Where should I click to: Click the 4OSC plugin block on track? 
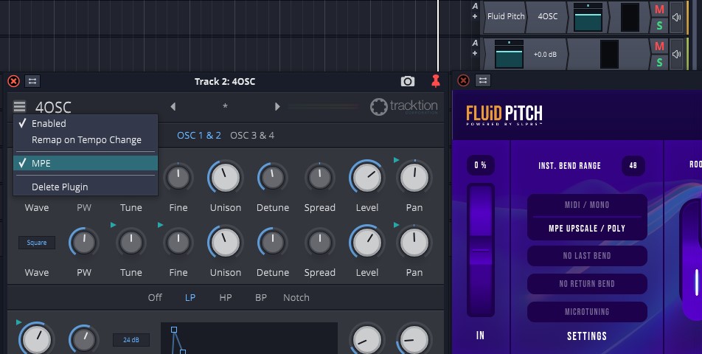(547, 16)
